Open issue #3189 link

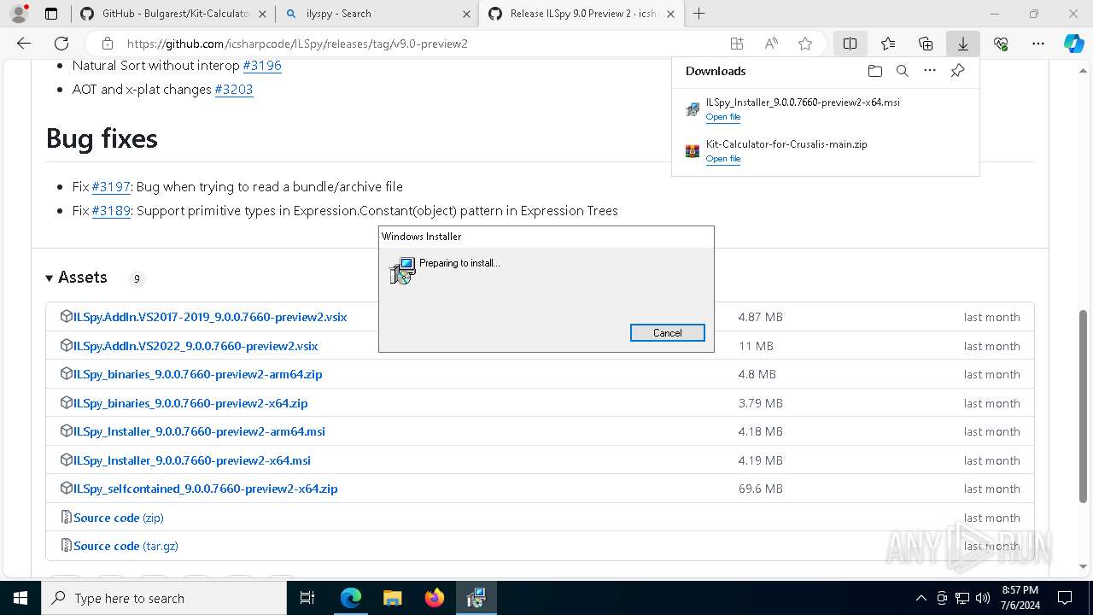point(111,210)
